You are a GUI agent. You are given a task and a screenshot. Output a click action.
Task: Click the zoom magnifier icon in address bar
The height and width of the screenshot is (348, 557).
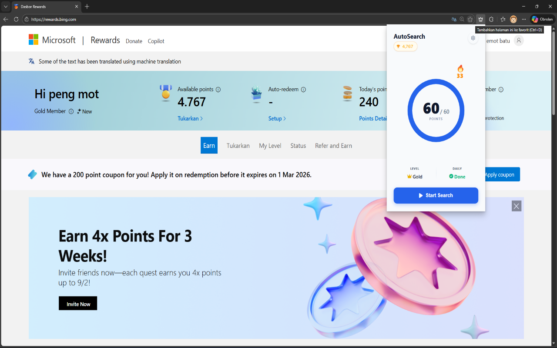(462, 19)
